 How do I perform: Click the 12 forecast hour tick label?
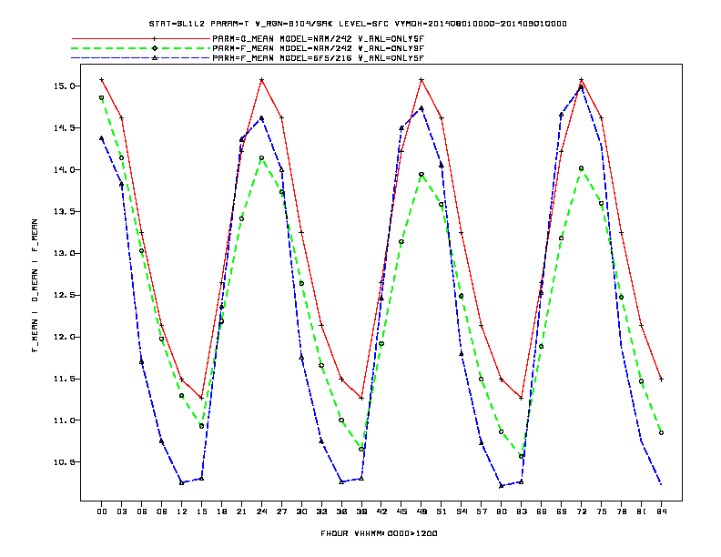[182, 511]
